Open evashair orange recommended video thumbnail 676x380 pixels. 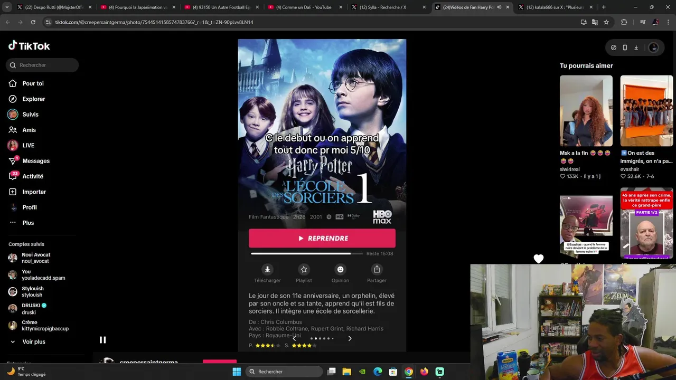[x=646, y=111]
